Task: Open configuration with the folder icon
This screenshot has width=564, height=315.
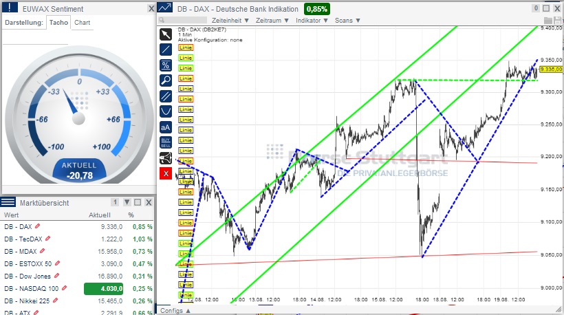Action: tap(547, 21)
